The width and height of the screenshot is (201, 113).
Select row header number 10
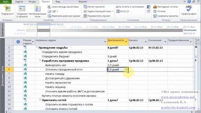point(9,87)
